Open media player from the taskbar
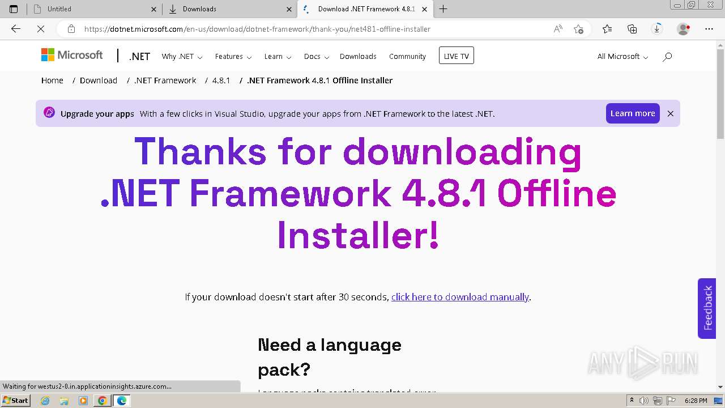The image size is (725, 408). [x=83, y=401]
